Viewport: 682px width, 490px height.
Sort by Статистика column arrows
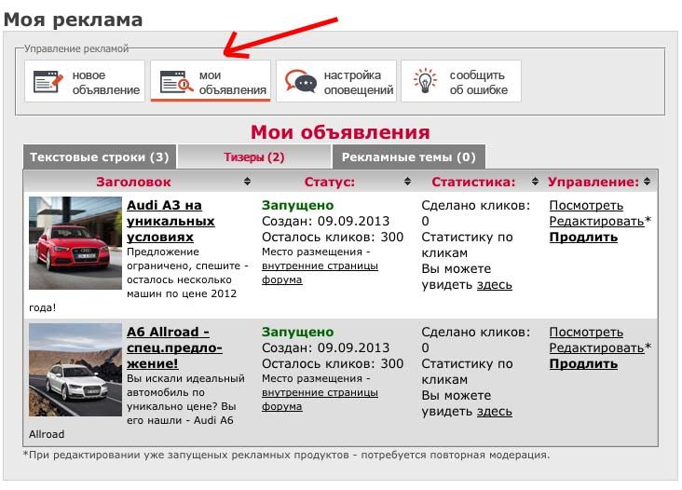[x=535, y=182]
